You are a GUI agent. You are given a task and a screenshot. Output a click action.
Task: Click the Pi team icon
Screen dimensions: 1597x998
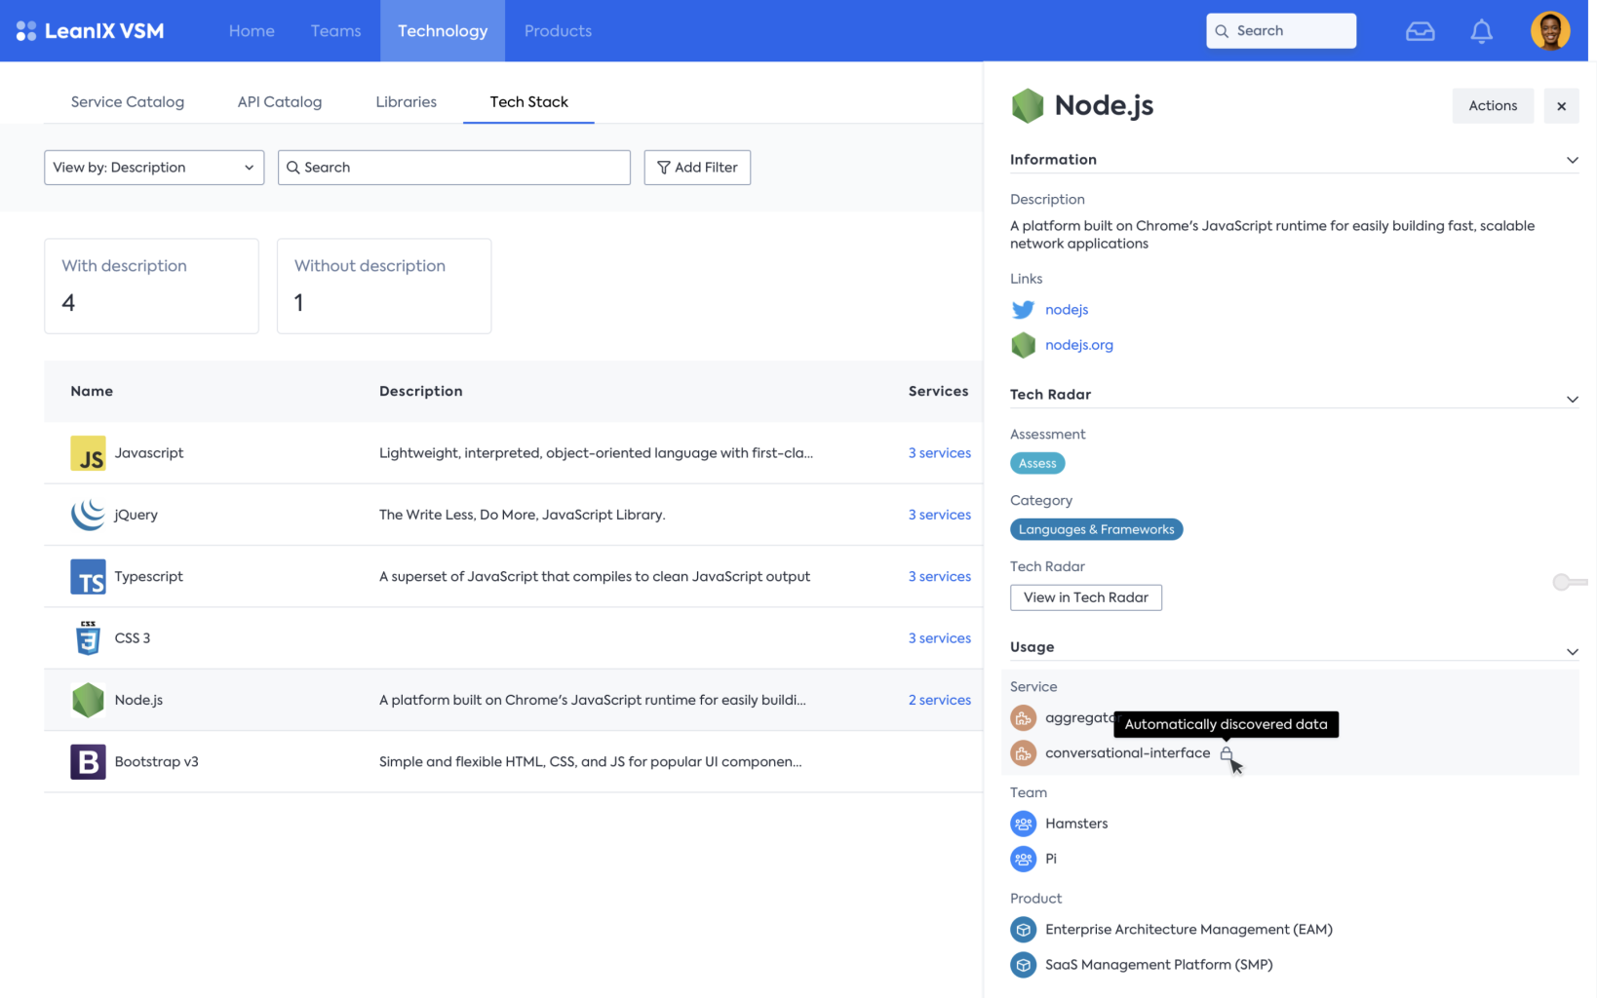pyautogui.click(x=1023, y=860)
